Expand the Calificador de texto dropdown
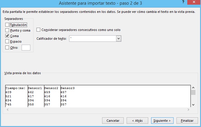 118,39
